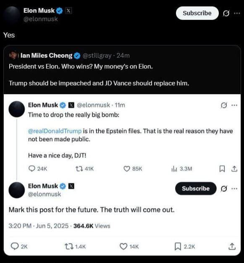Bookmark the Epstein files post
Screen dimensions: 244x263
tap(222, 168)
